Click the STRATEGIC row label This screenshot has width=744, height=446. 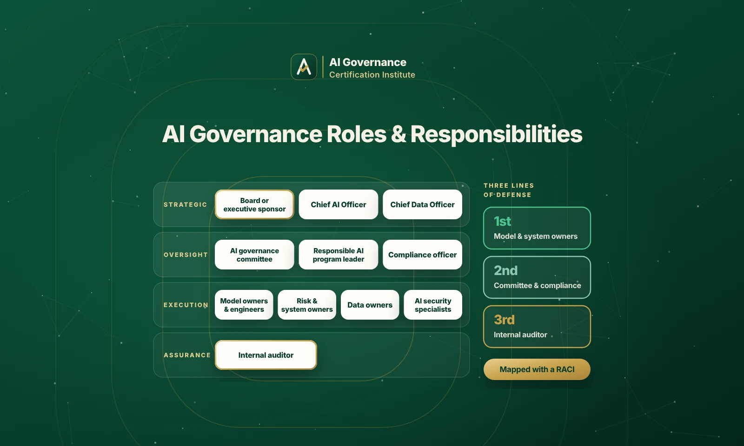coord(185,204)
